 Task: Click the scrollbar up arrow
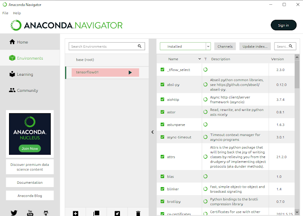click(297, 57)
